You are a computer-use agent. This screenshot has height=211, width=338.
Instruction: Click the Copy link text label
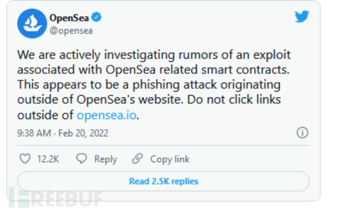[169, 159]
